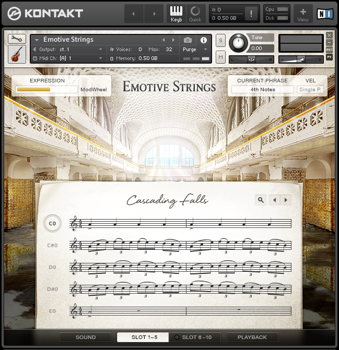The image size is (339, 350).
Task: Click the Kontakt logo
Action: click(x=45, y=14)
